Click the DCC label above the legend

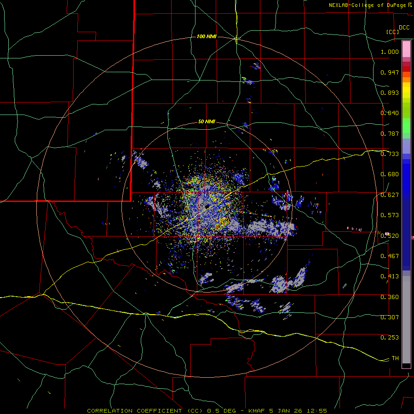tap(404, 28)
